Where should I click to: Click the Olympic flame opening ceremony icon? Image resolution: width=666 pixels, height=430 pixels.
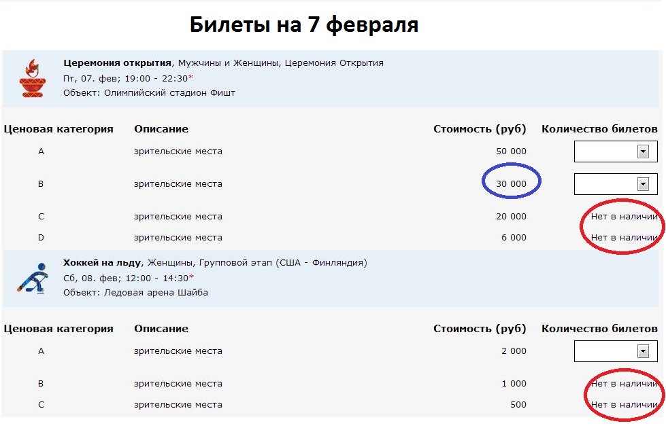tap(32, 79)
